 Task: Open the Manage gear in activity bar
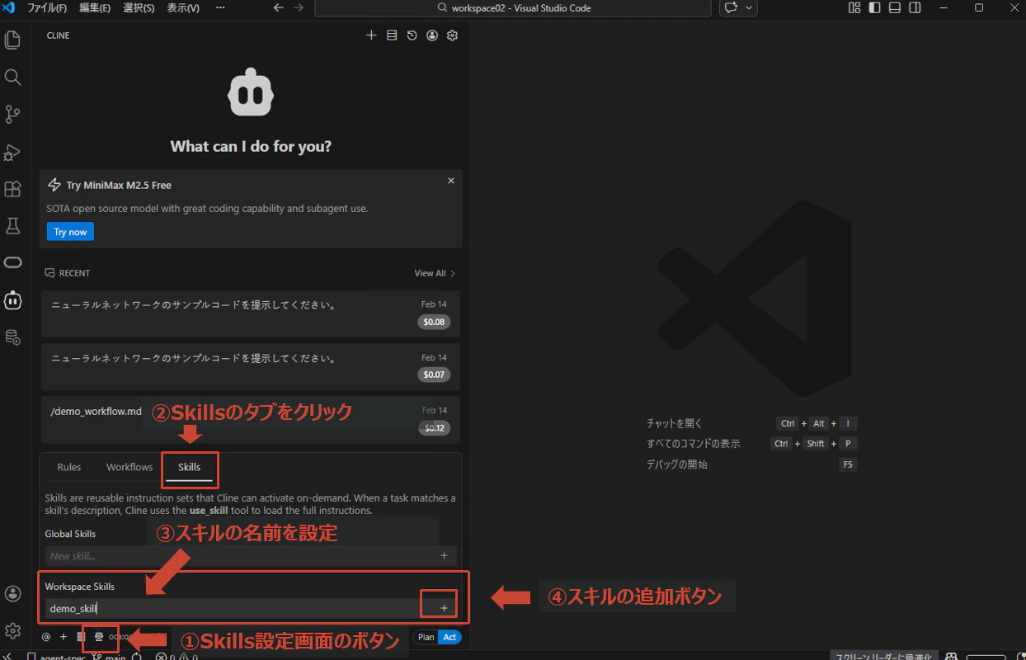[x=12, y=631]
